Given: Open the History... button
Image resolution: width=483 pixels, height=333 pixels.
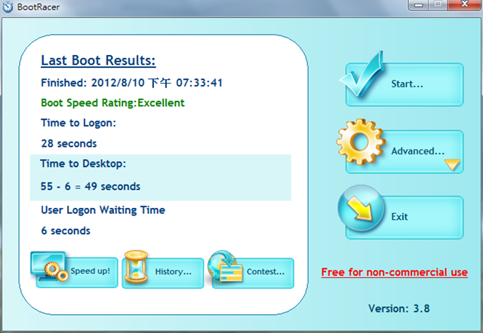Looking at the screenshot, I should point(163,273).
